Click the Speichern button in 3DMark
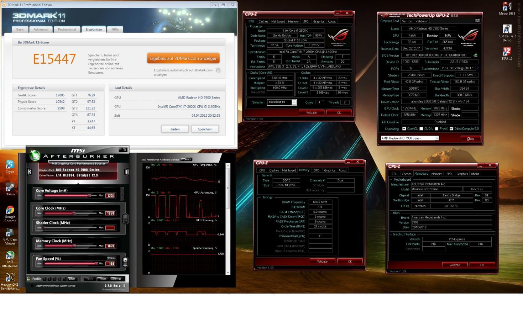Screen dimensions: 523x333 205,129
